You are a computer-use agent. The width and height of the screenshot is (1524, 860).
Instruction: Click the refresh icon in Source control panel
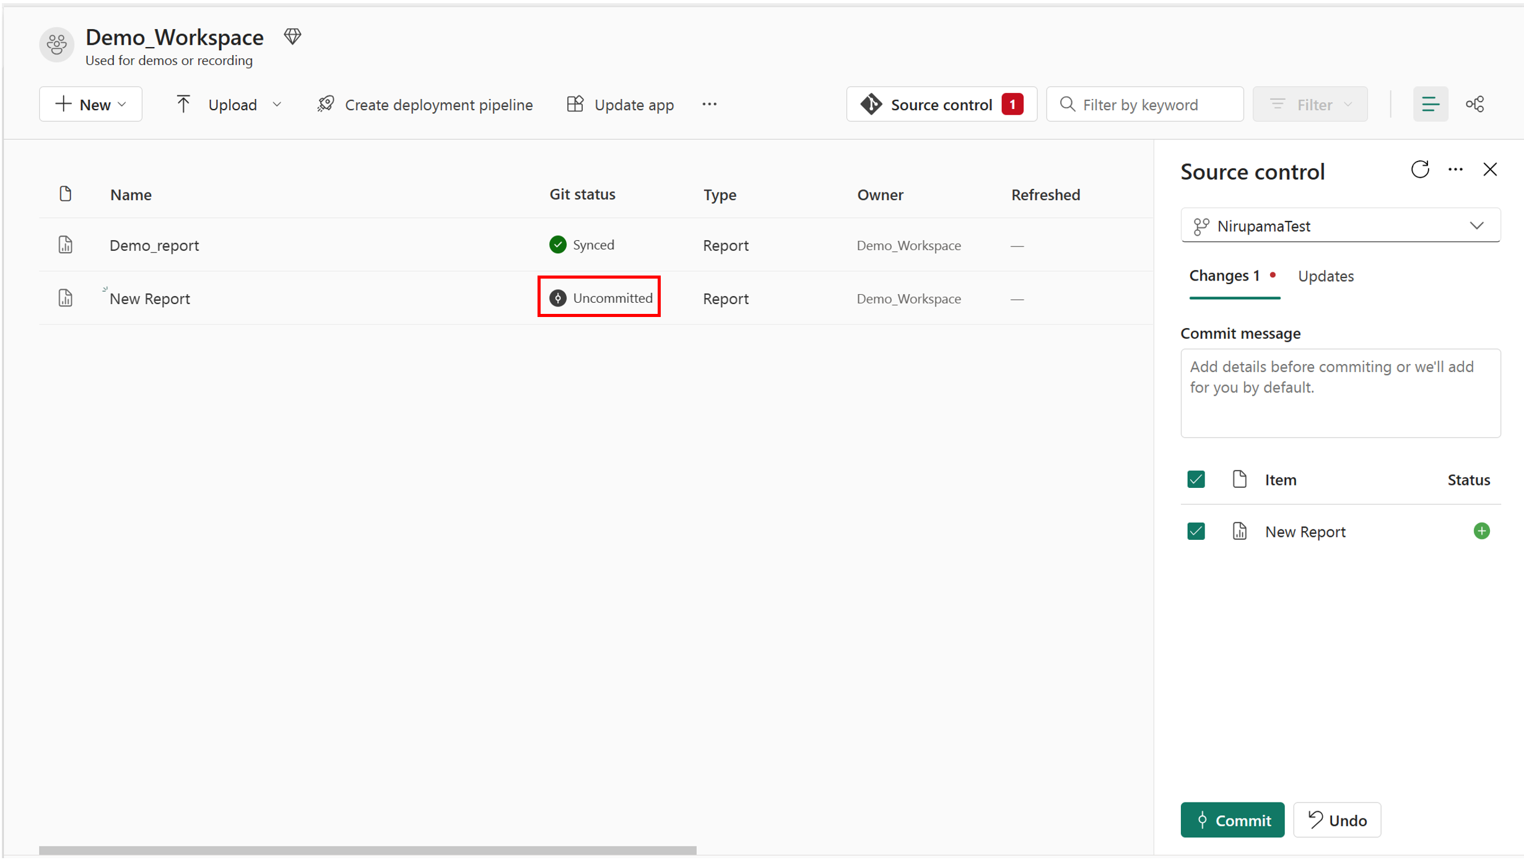tap(1419, 170)
